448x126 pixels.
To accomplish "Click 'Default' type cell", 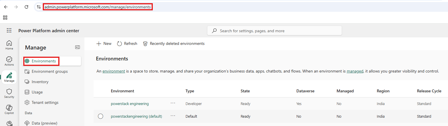I will 191,116.
